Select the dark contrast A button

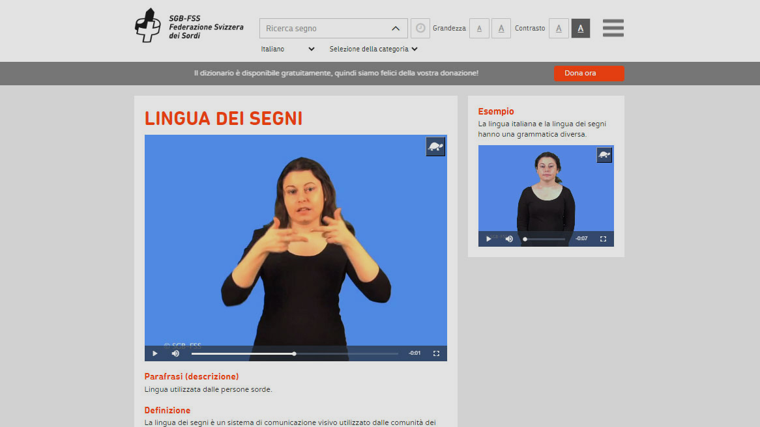tap(581, 28)
